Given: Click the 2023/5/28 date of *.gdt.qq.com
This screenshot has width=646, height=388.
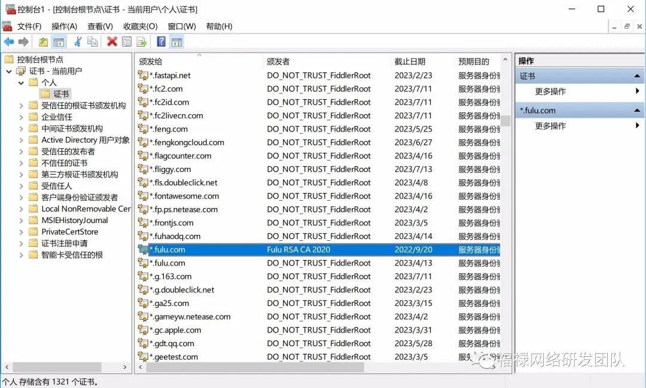Looking at the screenshot, I should (x=413, y=343).
